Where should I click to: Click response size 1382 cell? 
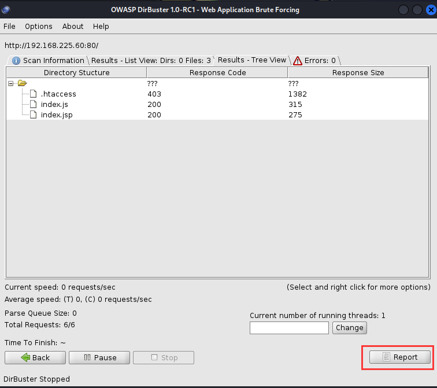tap(298, 94)
